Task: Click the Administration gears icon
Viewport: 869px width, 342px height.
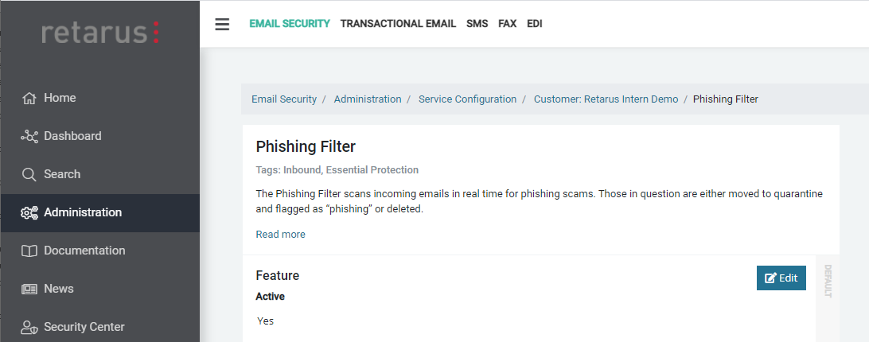Action: coord(29,213)
